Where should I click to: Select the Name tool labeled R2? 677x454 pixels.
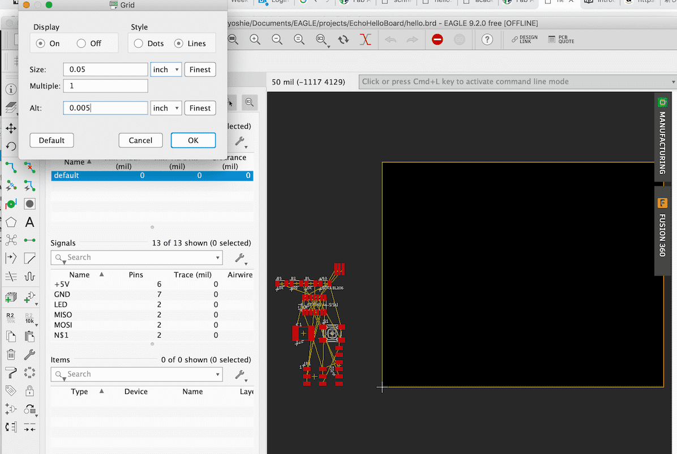coord(10,318)
